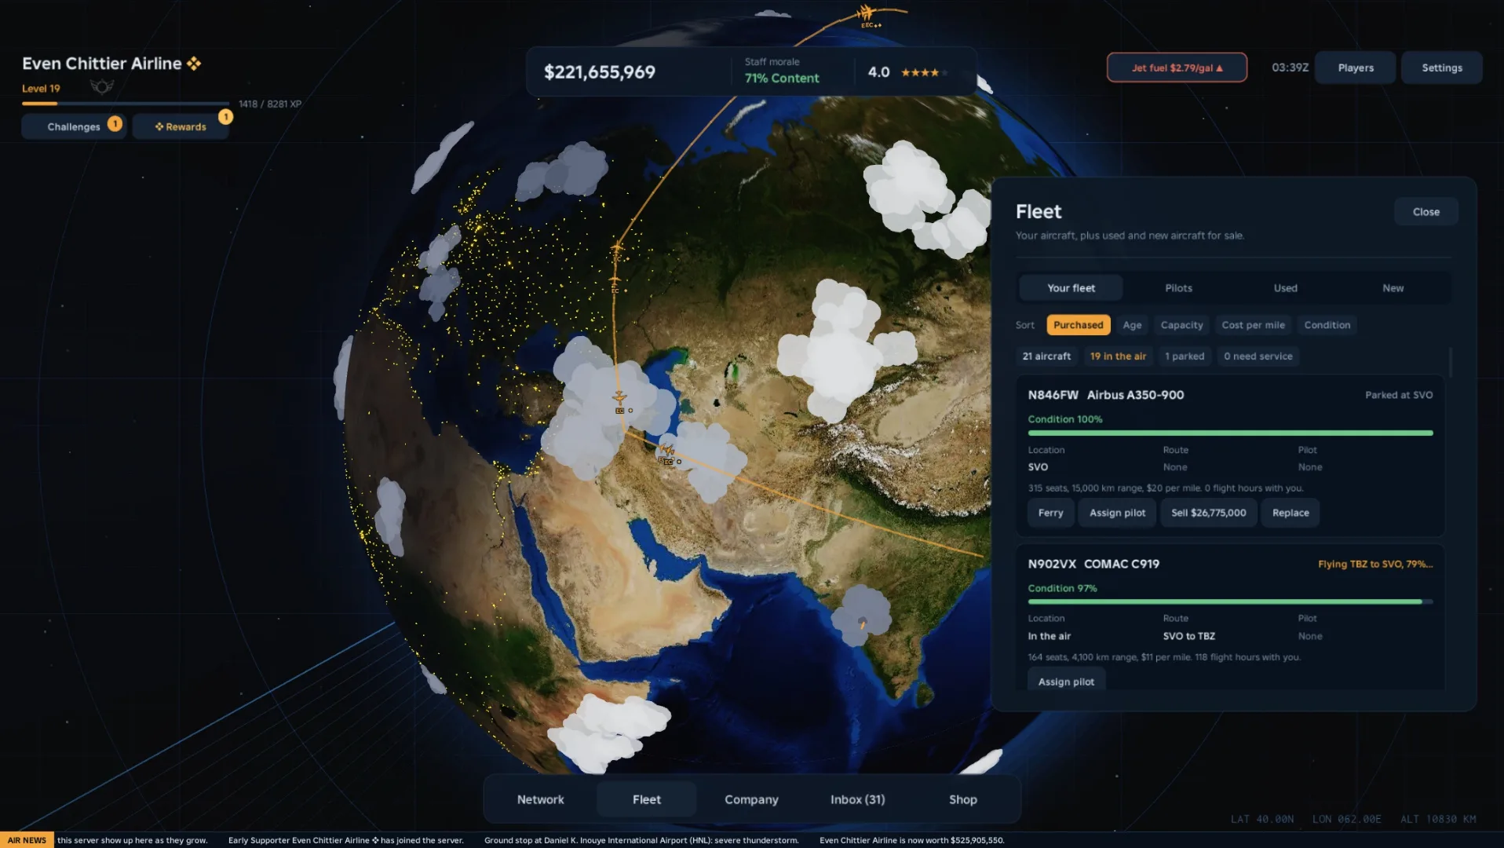1504x848 pixels.
Task: Open the Challenges button
Action: pyautogui.click(x=74, y=126)
